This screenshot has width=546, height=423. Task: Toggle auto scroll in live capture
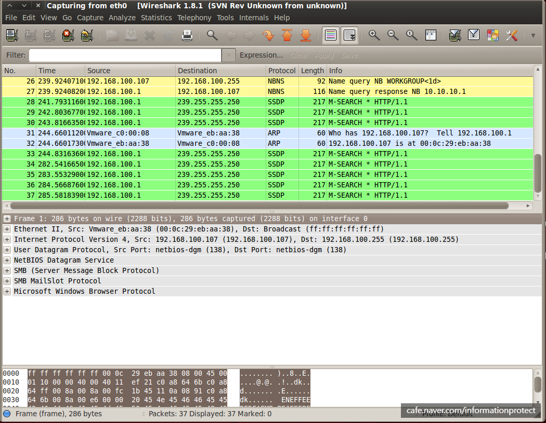[x=349, y=35]
